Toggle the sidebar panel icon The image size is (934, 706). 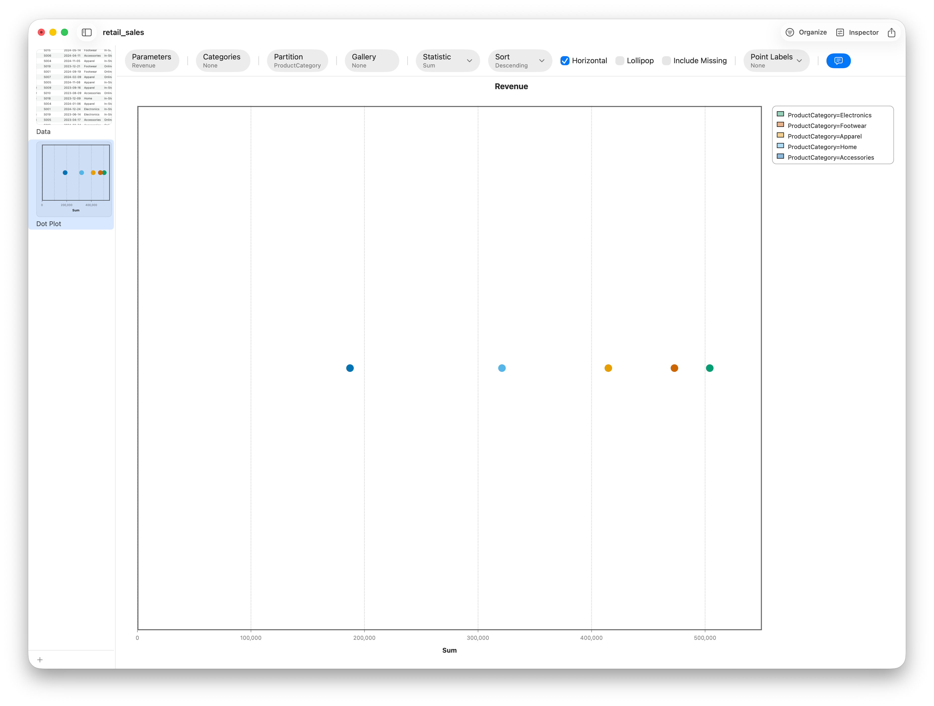(87, 32)
